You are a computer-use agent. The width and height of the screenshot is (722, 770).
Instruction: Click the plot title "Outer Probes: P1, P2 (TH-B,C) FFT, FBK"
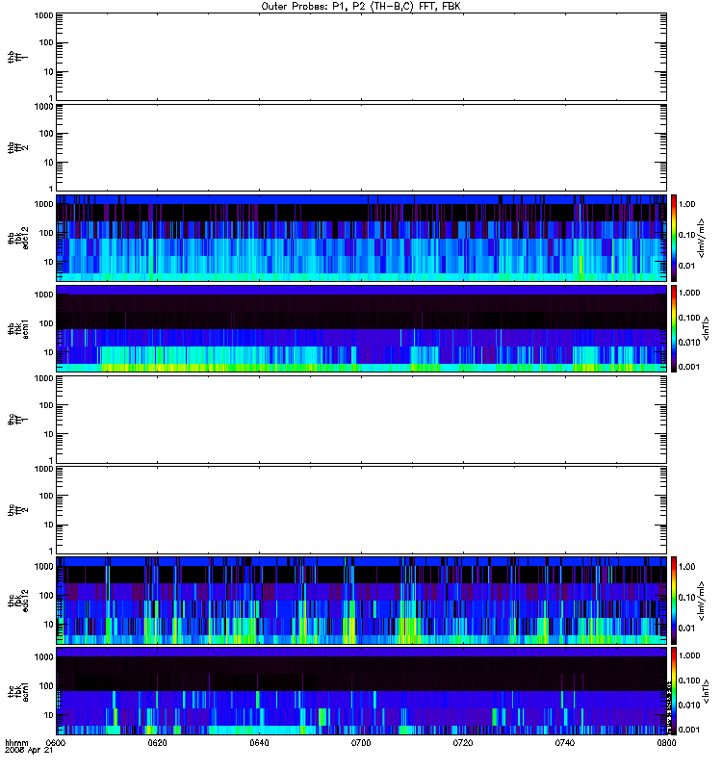click(x=361, y=7)
